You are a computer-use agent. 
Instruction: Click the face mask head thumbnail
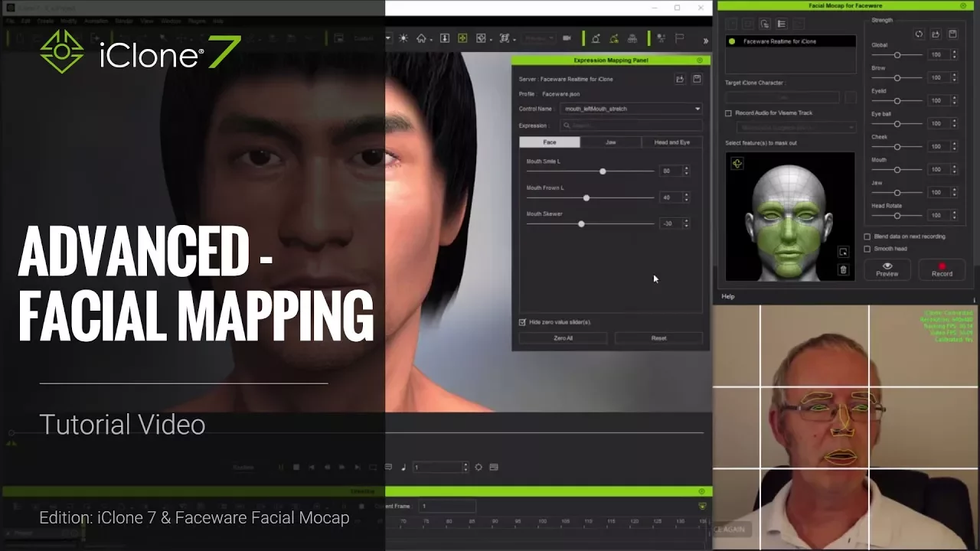(790, 217)
